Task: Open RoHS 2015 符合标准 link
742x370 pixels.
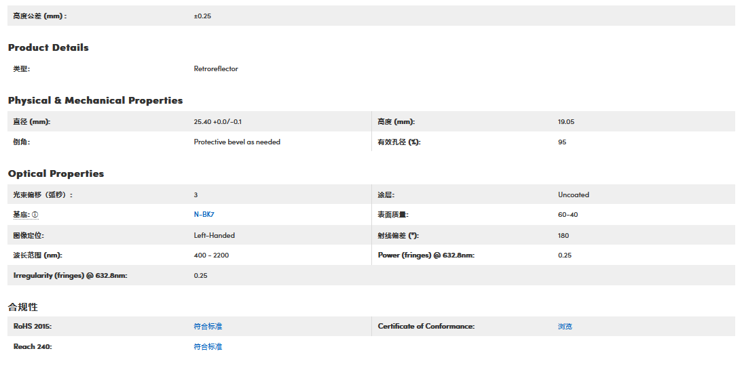Action: pyautogui.click(x=208, y=327)
